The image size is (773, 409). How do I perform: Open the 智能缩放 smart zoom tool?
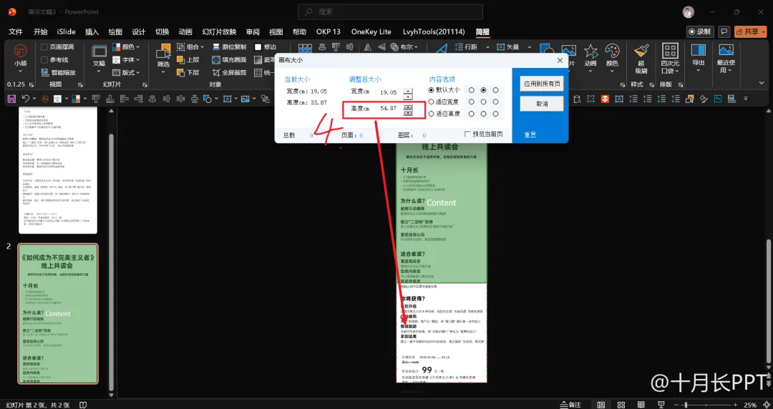pyautogui.click(x=59, y=72)
